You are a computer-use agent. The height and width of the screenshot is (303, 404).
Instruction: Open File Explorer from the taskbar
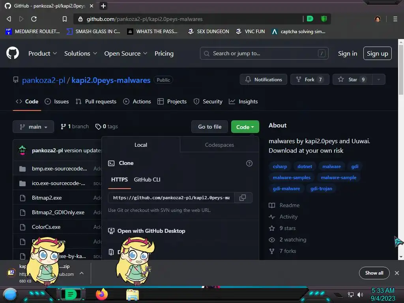[133, 295]
